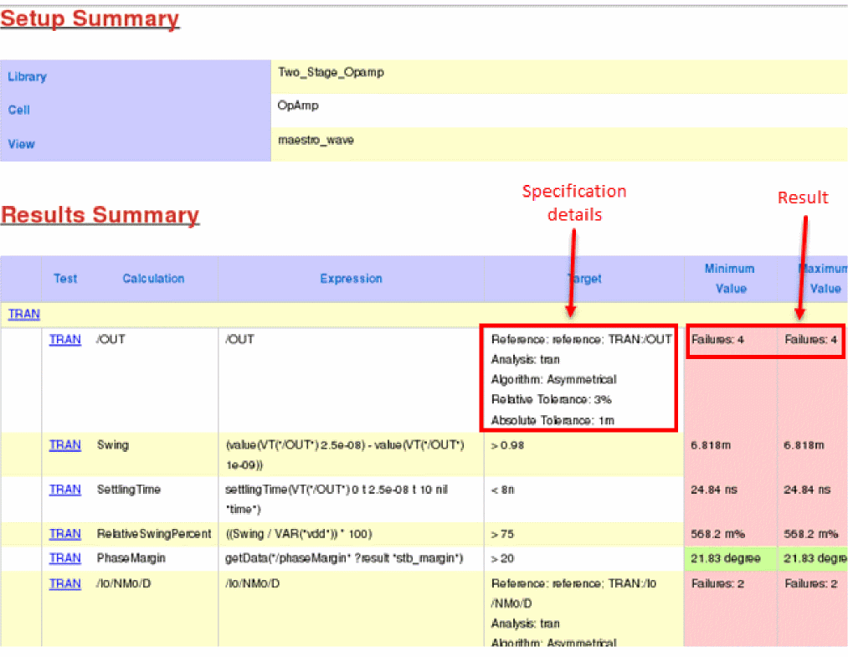Select the Expression column header
Screen dimensions: 848x657
(351, 279)
